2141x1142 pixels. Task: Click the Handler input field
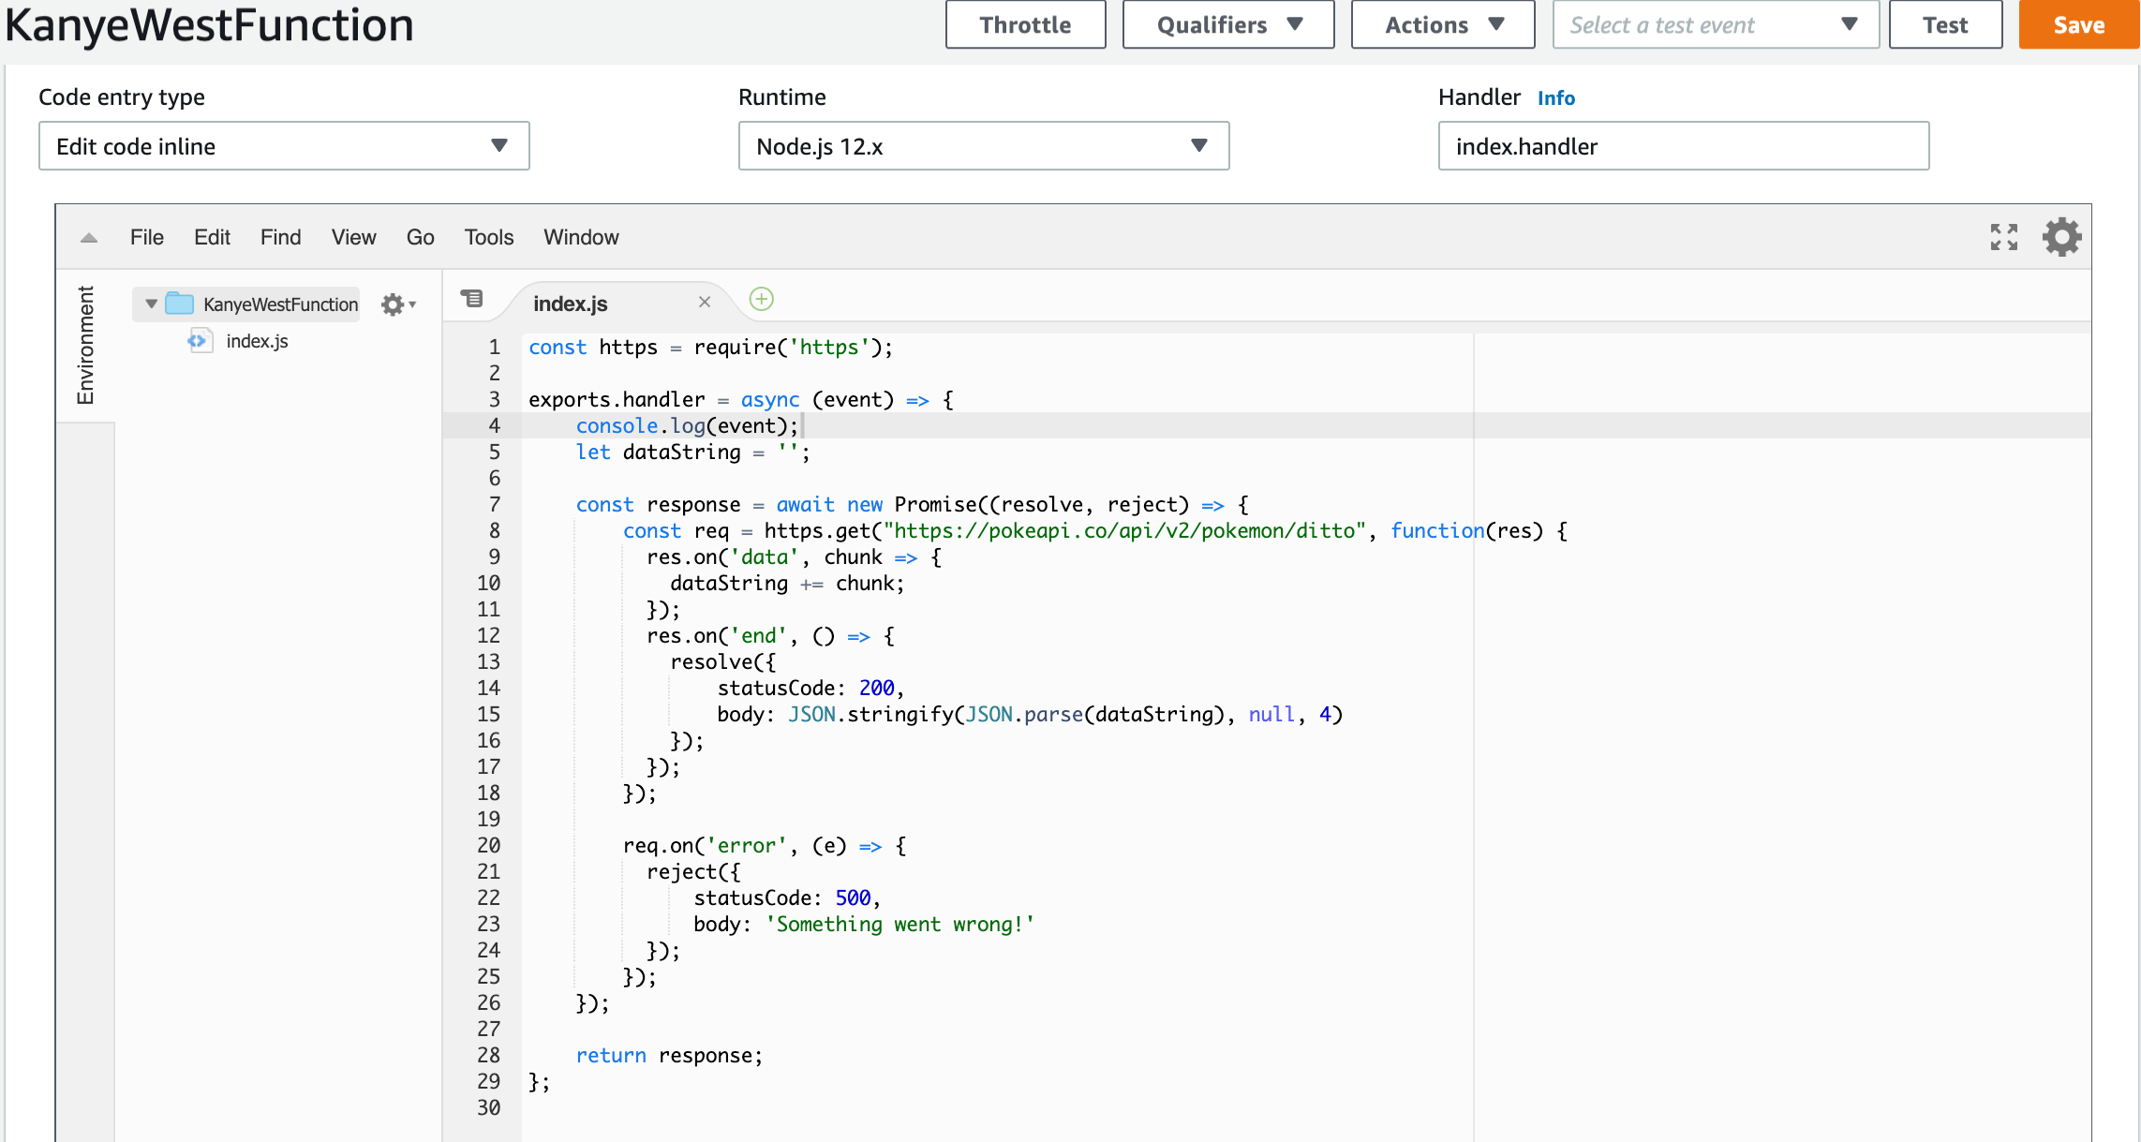tap(1684, 146)
